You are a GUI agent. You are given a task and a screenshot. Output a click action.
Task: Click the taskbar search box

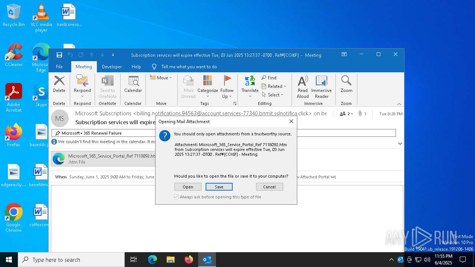(x=71, y=260)
